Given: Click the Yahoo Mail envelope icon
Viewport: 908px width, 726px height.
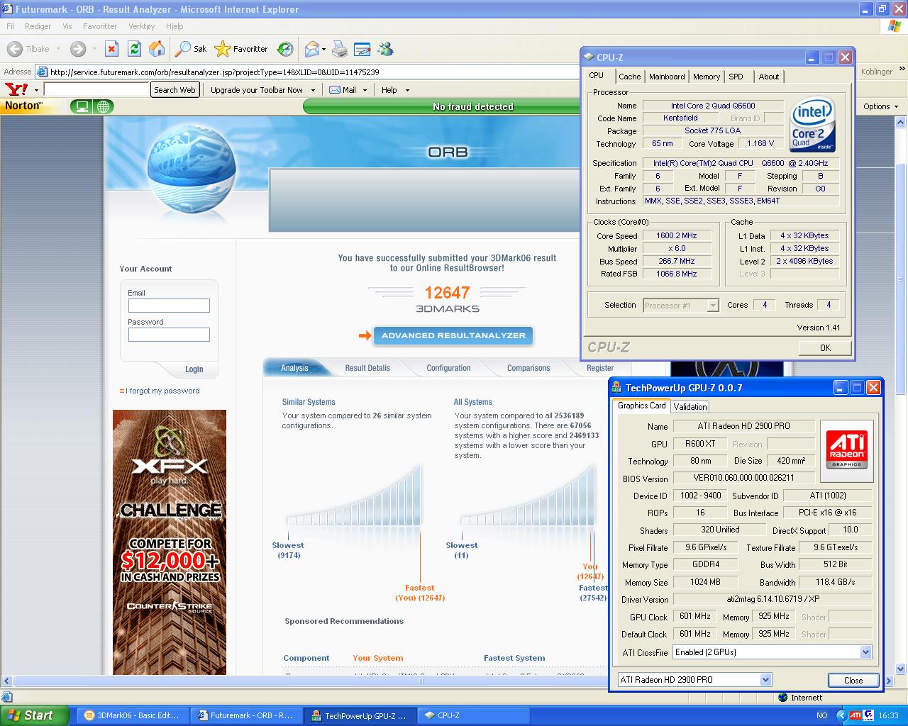Looking at the screenshot, I should point(335,90).
